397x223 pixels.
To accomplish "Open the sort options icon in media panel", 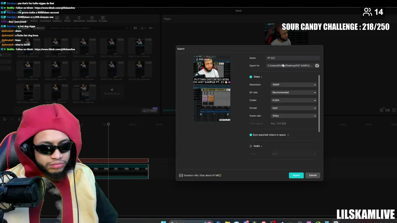I will [143, 28].
